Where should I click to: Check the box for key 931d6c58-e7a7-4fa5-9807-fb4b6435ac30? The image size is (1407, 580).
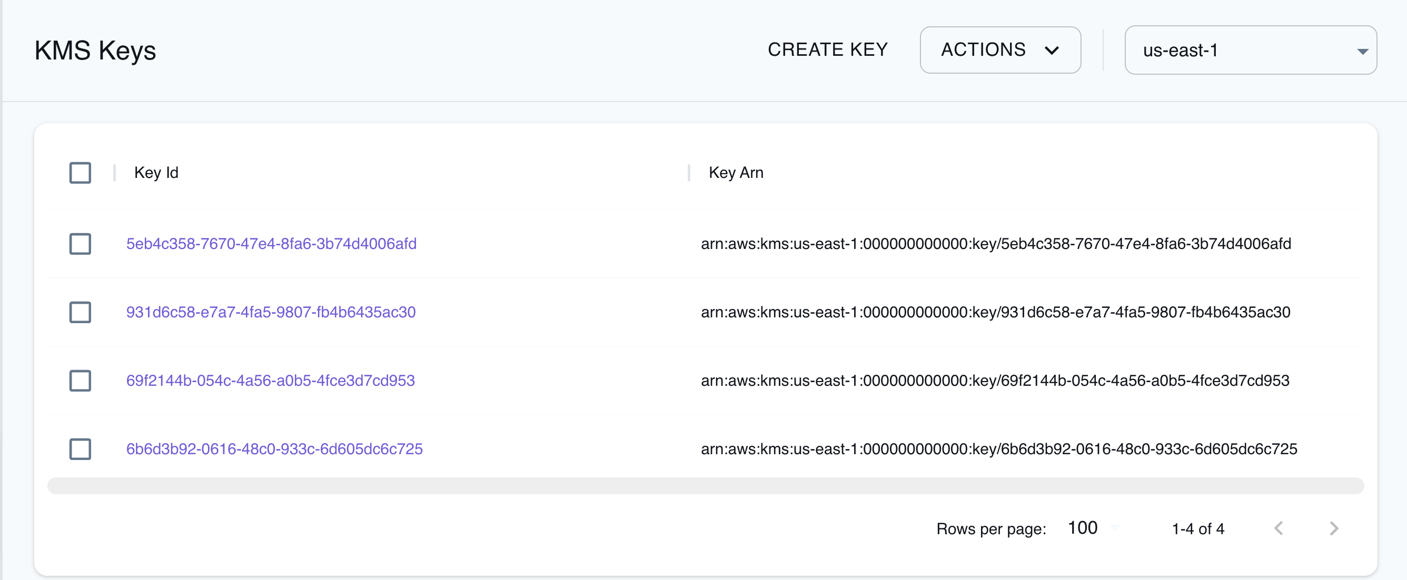pos(80,313)
